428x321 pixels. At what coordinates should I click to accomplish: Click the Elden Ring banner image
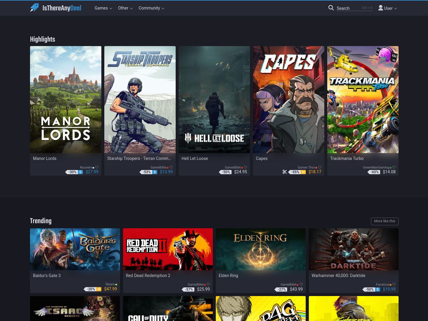point(261,249)
